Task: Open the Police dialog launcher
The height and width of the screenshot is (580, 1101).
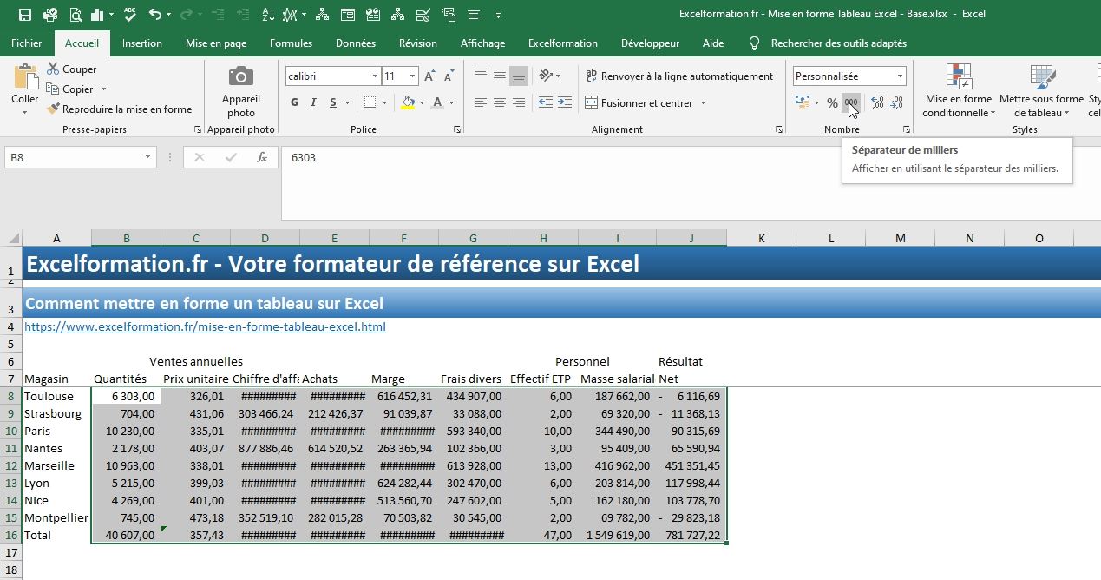Action: [x=457, y=129]
